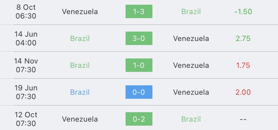Select Venezuela in the 12 Oct match

pos(80,119)
